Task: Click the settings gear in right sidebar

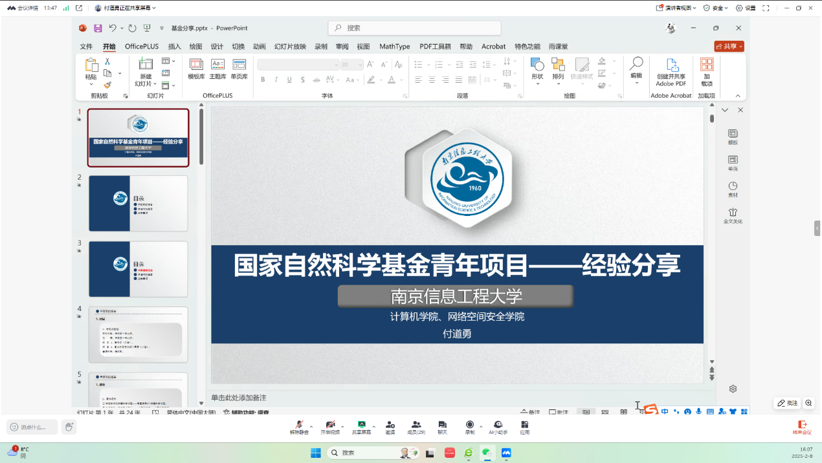Action: point(733,389)
